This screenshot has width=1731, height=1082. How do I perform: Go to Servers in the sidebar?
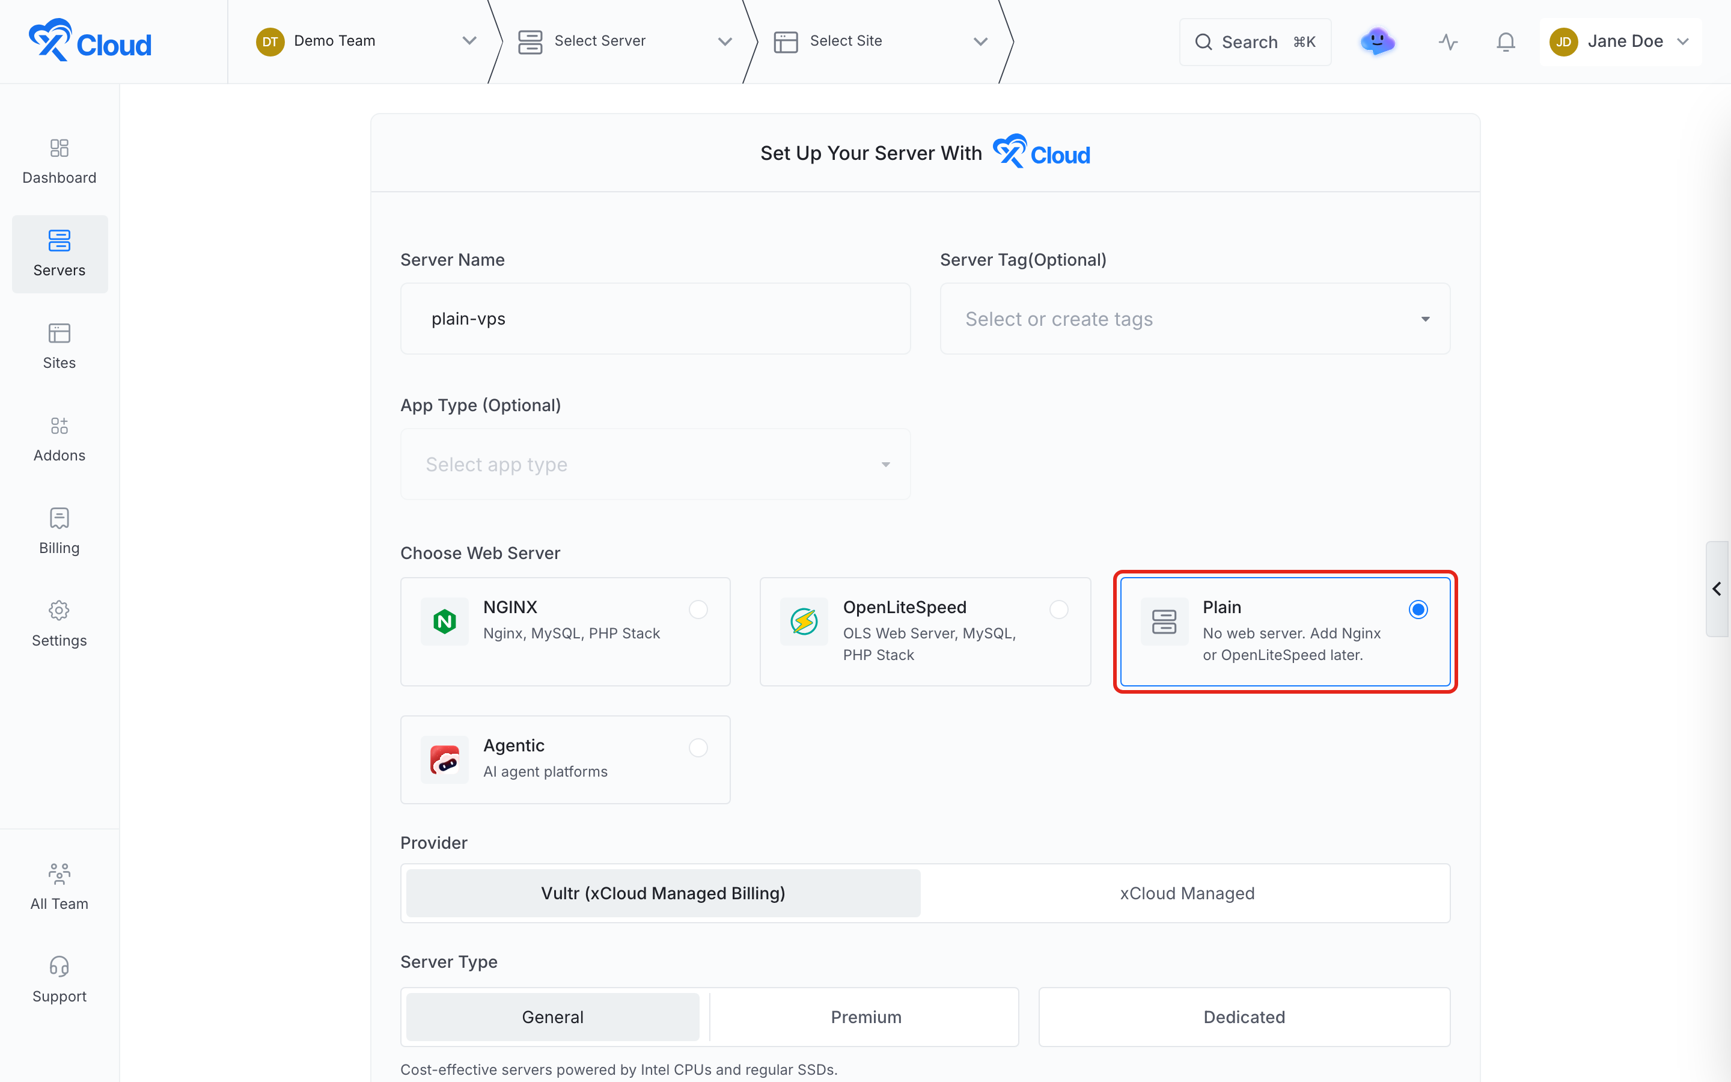pos(60,254)
